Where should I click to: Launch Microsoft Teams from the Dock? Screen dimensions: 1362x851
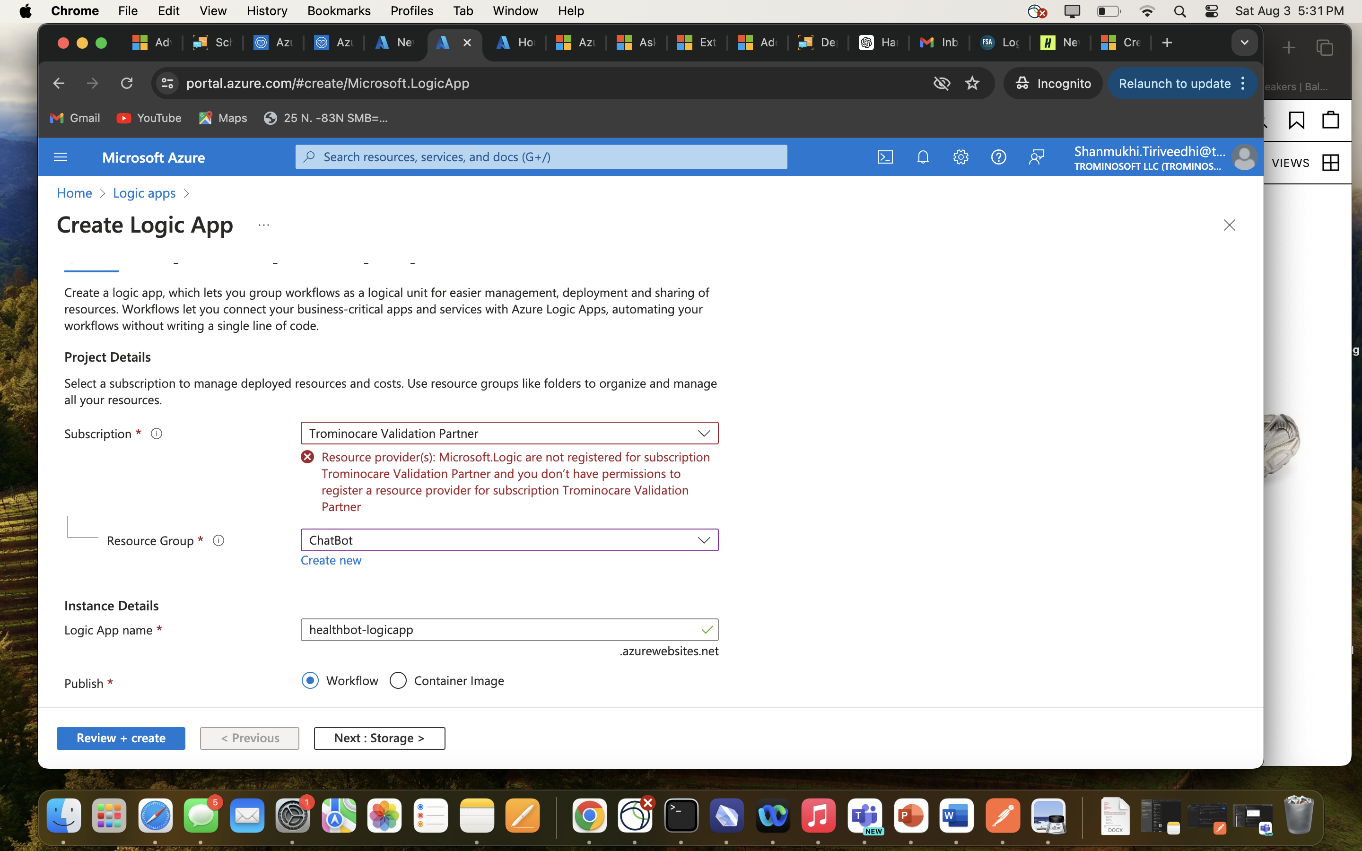[864, 815]
